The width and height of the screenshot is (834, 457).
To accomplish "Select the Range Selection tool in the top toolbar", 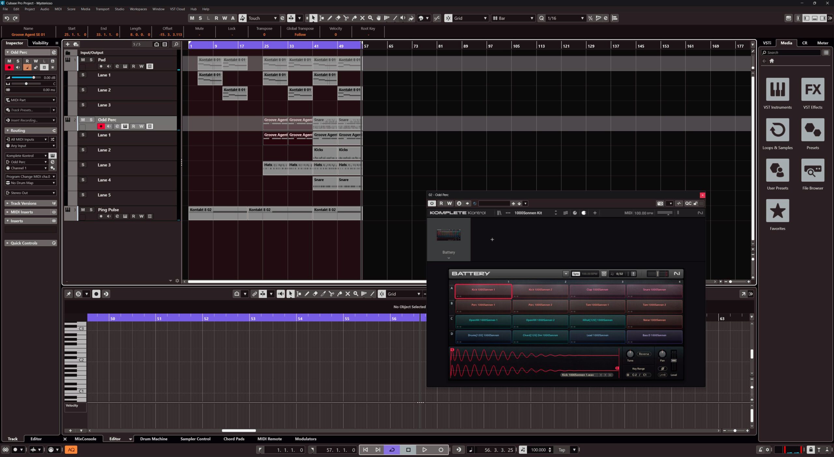I will 322,18.
